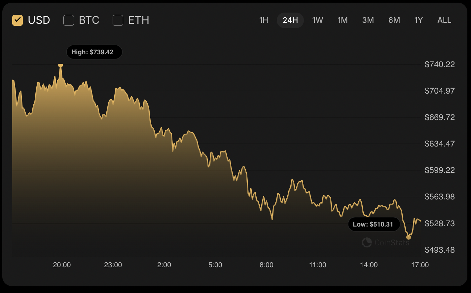Screen dimensions: 471x293
Task: Select the 3M time range
Action: point(368,20)
